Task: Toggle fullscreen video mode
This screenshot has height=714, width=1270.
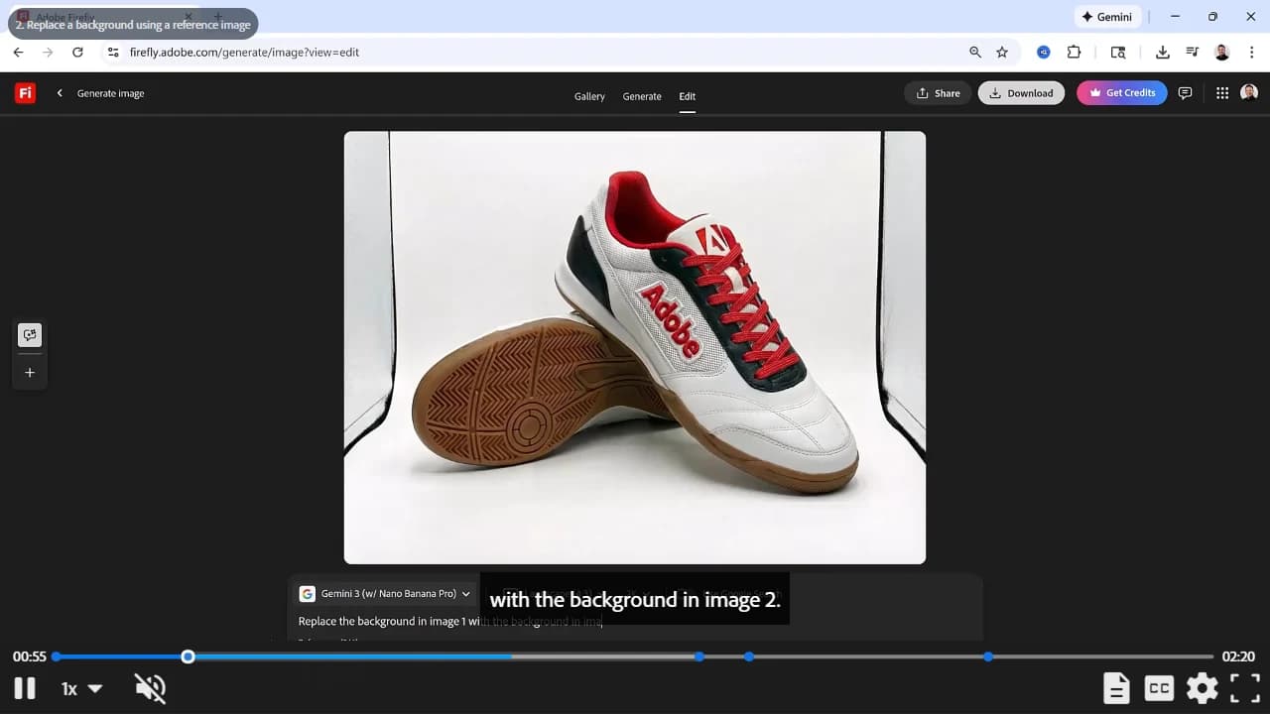Action: [x=1245, y=687]
